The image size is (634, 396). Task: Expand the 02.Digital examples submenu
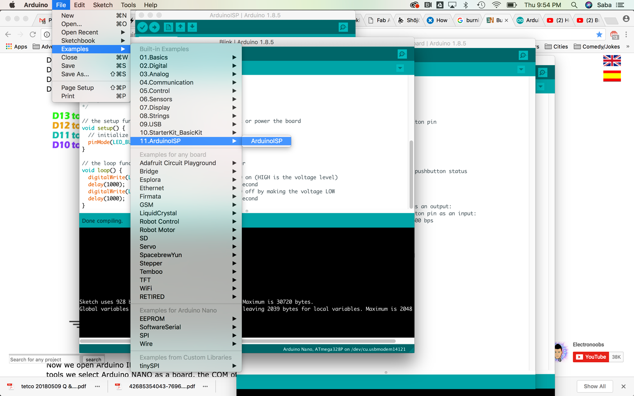tap(186, 66)
